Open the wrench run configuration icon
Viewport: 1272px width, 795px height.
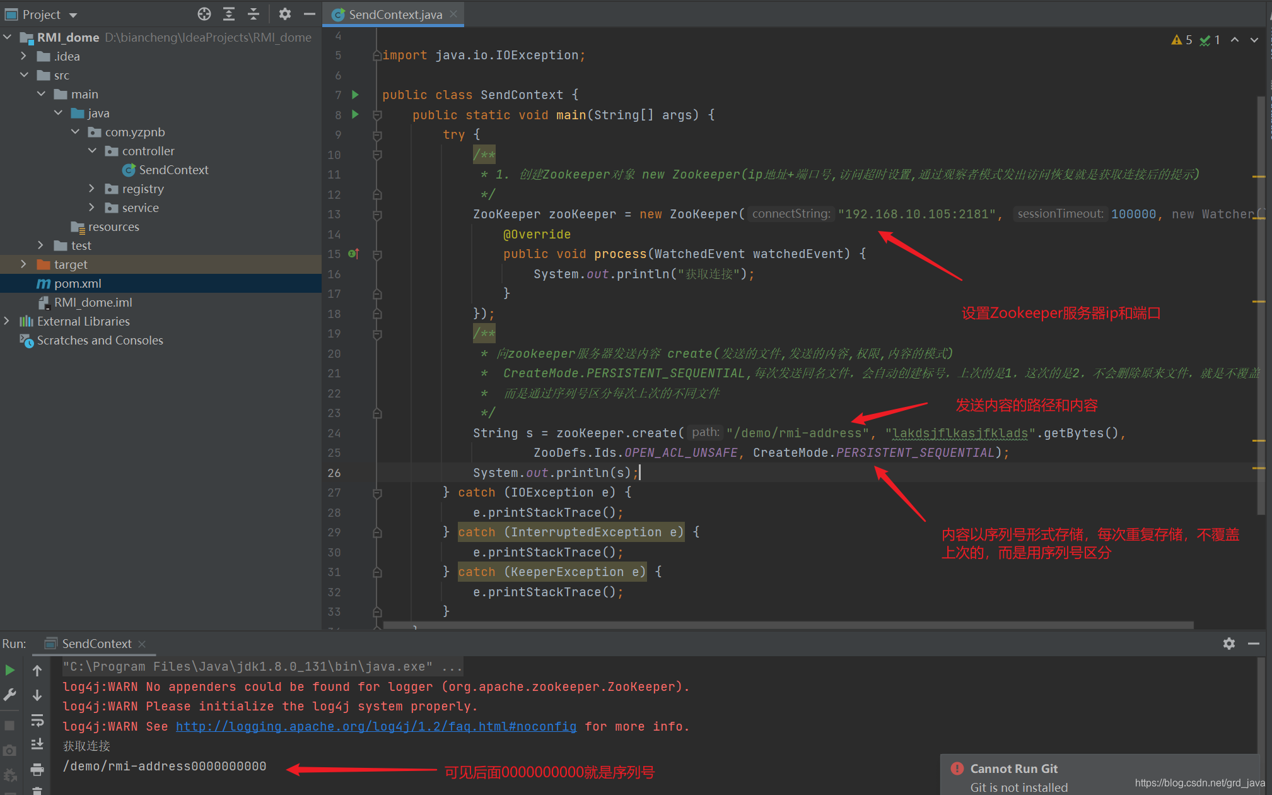pyautogui.click(x=9, y=695)
